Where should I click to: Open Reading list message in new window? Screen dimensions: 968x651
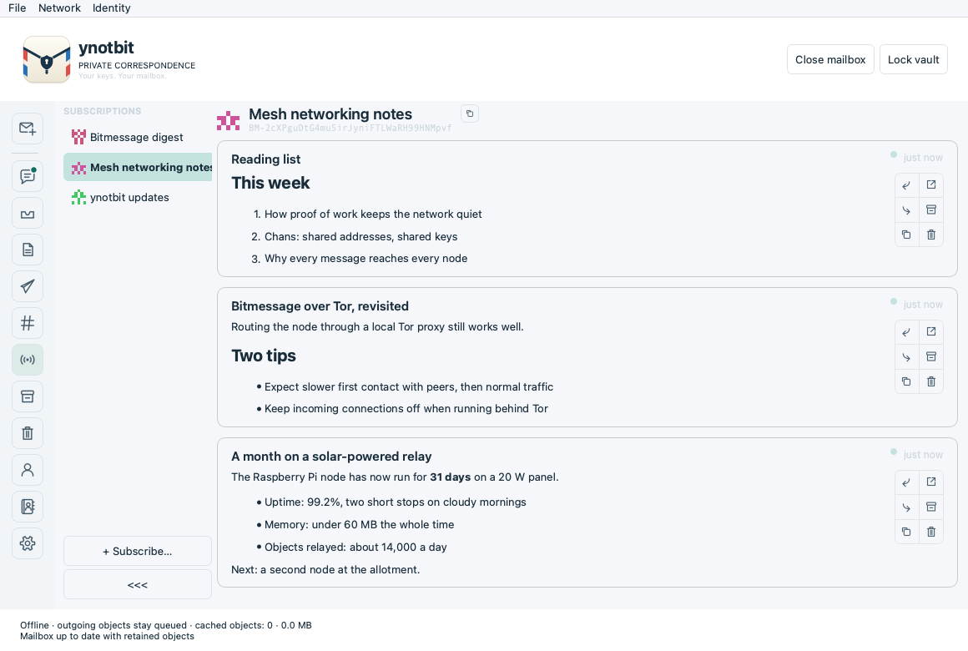tap(931, 185)
